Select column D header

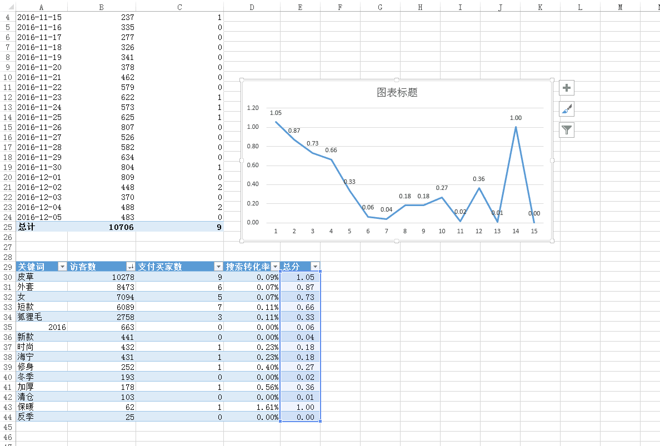tap(252, 7)
